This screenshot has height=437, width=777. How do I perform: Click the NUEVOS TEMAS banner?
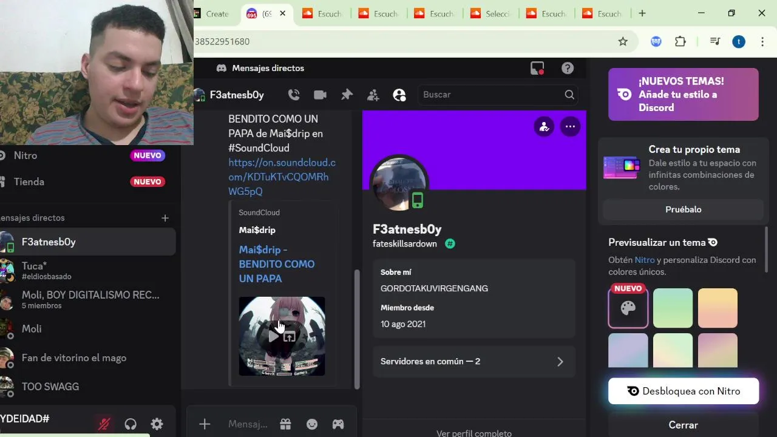684,94
